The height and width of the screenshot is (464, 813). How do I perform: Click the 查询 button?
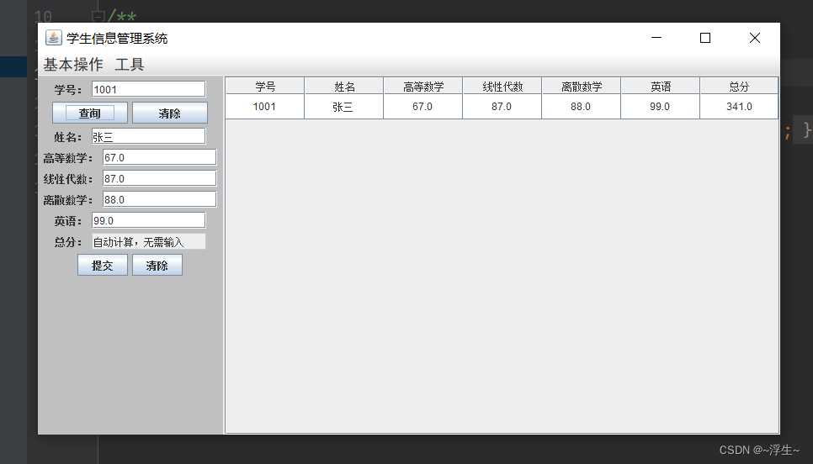pos(90,113)
